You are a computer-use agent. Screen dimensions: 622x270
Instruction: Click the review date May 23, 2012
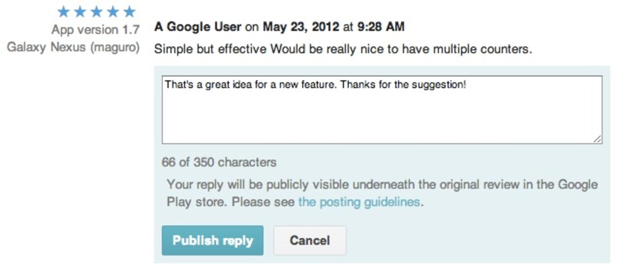301,27
